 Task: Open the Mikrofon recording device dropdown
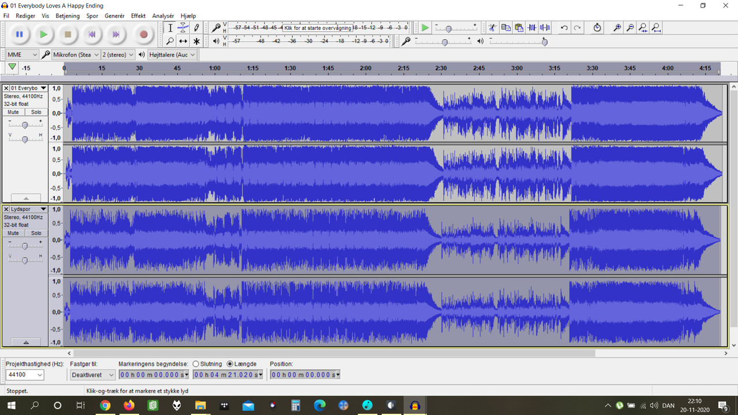tap(76, 55)
